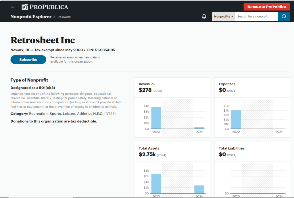Open the NTEE category link

click(x=110, y=114)
